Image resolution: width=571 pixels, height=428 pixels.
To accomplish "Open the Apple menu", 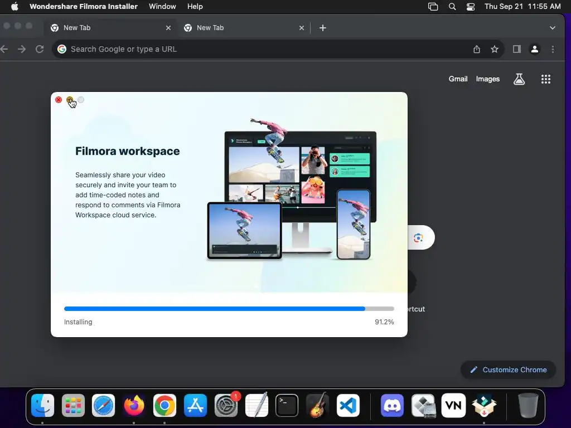I will pyautogui.click(x=14, y=7).
